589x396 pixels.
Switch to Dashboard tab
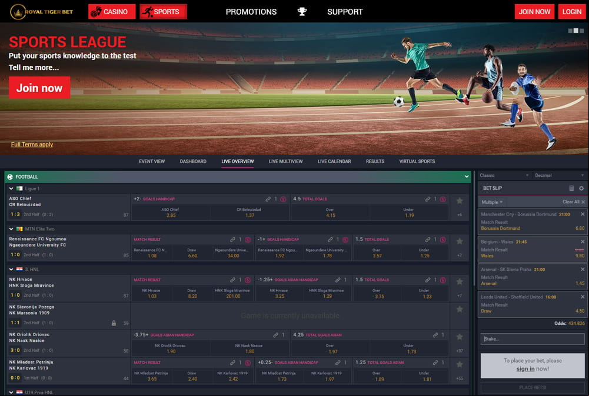coord(193,161)
